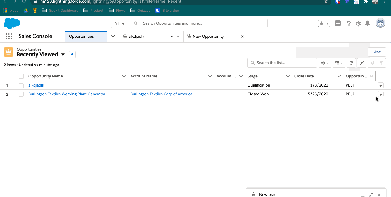This screenshot has height=197, width=391.
Task: Minimize the New Lead panel
Action: click(363, 195)
